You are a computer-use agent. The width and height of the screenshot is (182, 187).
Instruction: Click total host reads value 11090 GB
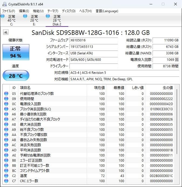click(166, 40)
